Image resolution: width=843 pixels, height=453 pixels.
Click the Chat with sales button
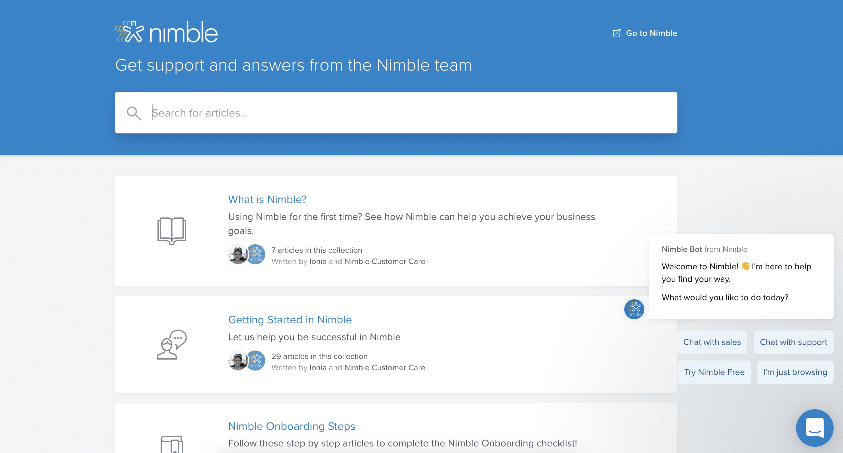coord(712,342)
